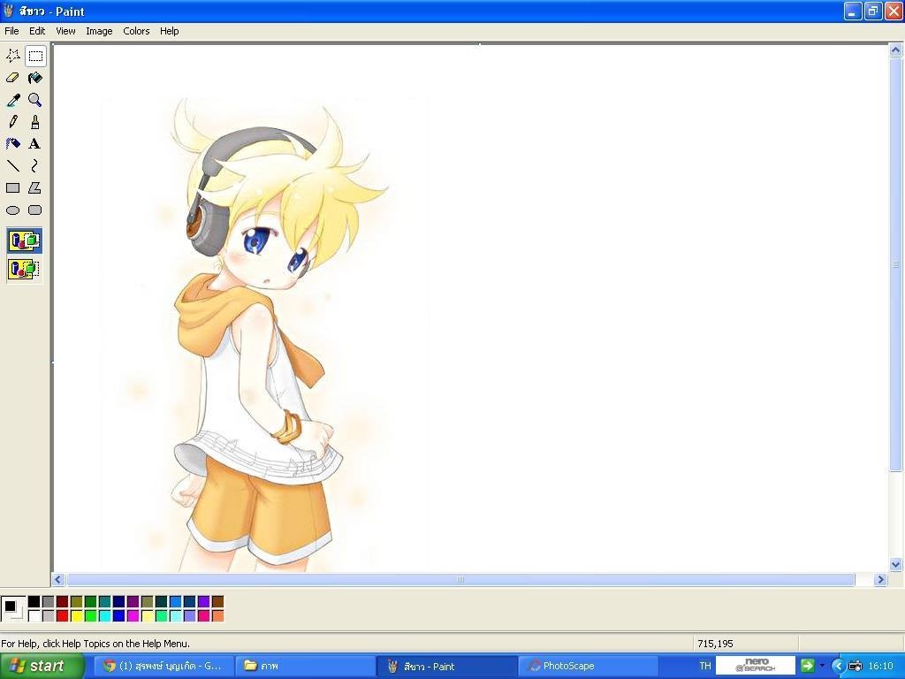Open the Nero Search dropdown arrow
The image size is (905, 679).
tap(822, 666)
